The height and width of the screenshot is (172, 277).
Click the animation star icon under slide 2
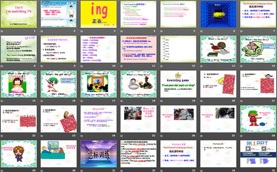(42, 31)
